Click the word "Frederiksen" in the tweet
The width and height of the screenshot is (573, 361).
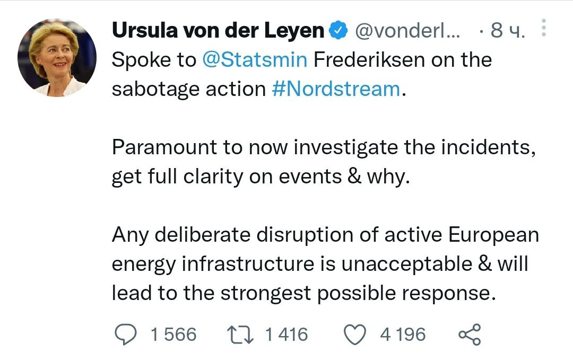point(369,60)
